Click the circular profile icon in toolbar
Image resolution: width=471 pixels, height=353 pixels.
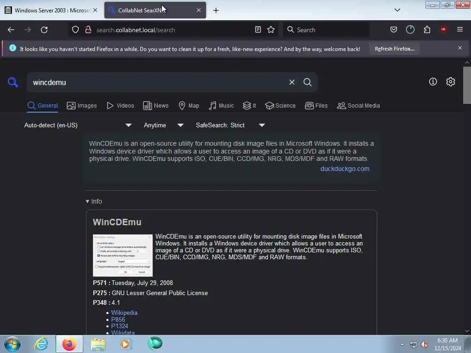point(410,29)
